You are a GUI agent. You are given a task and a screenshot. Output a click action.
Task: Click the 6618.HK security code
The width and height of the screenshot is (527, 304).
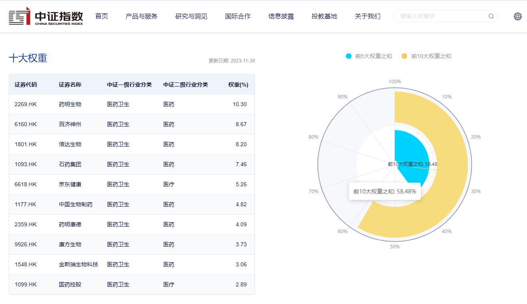tap(26, 184)
